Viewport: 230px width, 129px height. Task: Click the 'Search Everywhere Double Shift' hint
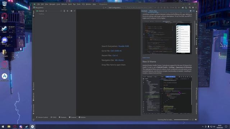tap(115, 46)
